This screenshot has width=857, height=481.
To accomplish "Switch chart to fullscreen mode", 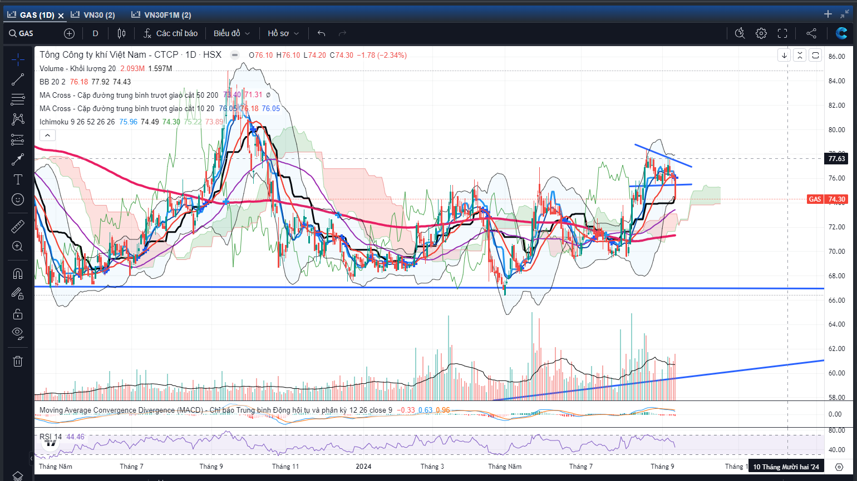I will pyautogui.click(x=782, y=33).
